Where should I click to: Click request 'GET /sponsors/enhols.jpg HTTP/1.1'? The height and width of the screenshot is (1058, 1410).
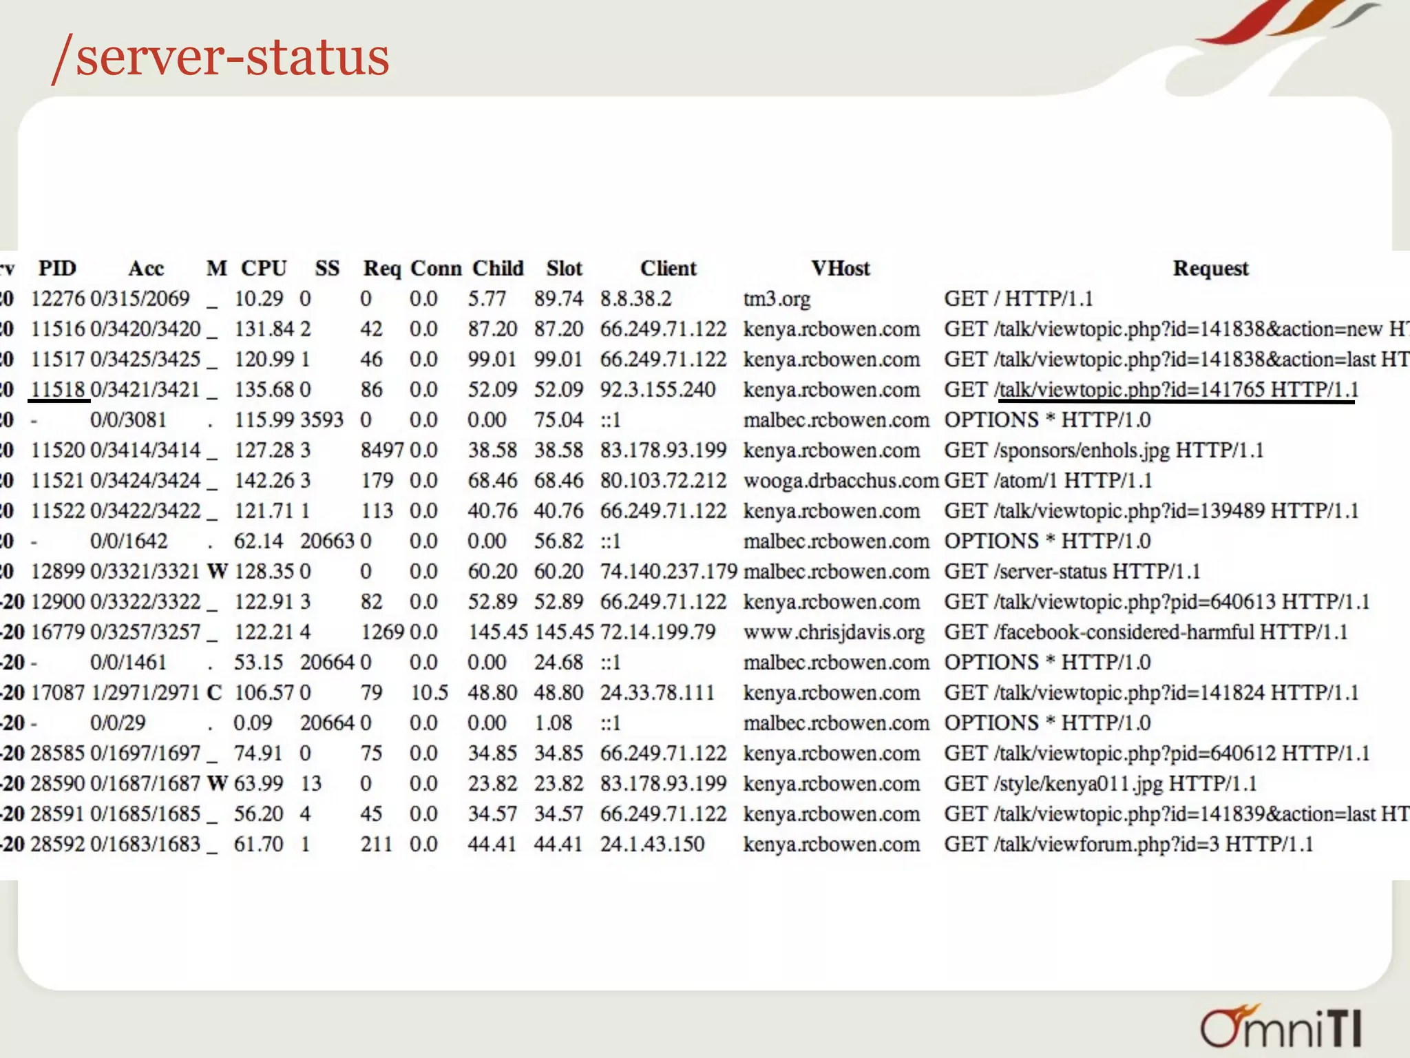[x=1104, y=450]
